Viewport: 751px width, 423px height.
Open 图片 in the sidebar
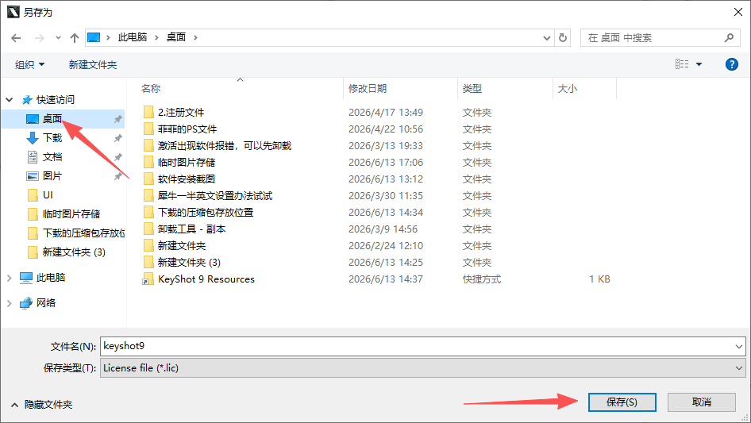coord(52,176)
